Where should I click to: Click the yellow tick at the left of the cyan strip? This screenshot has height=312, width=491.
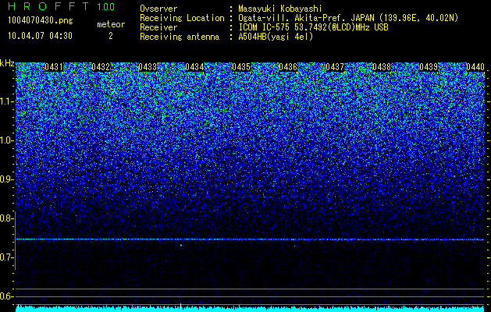click(x=18, y=308)
